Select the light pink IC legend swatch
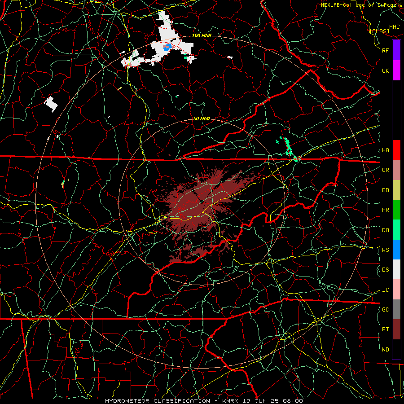The height and width of the screenshot is (404, 404). point(396,290)
